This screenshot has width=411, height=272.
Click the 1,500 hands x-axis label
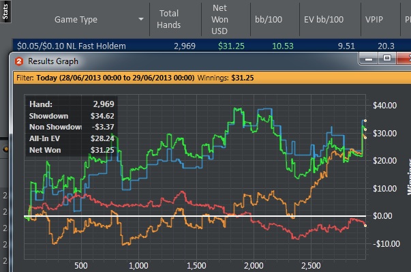point(196,266)
